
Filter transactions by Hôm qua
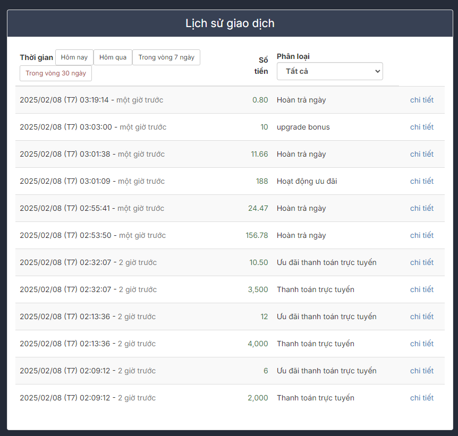pos(113,57)
